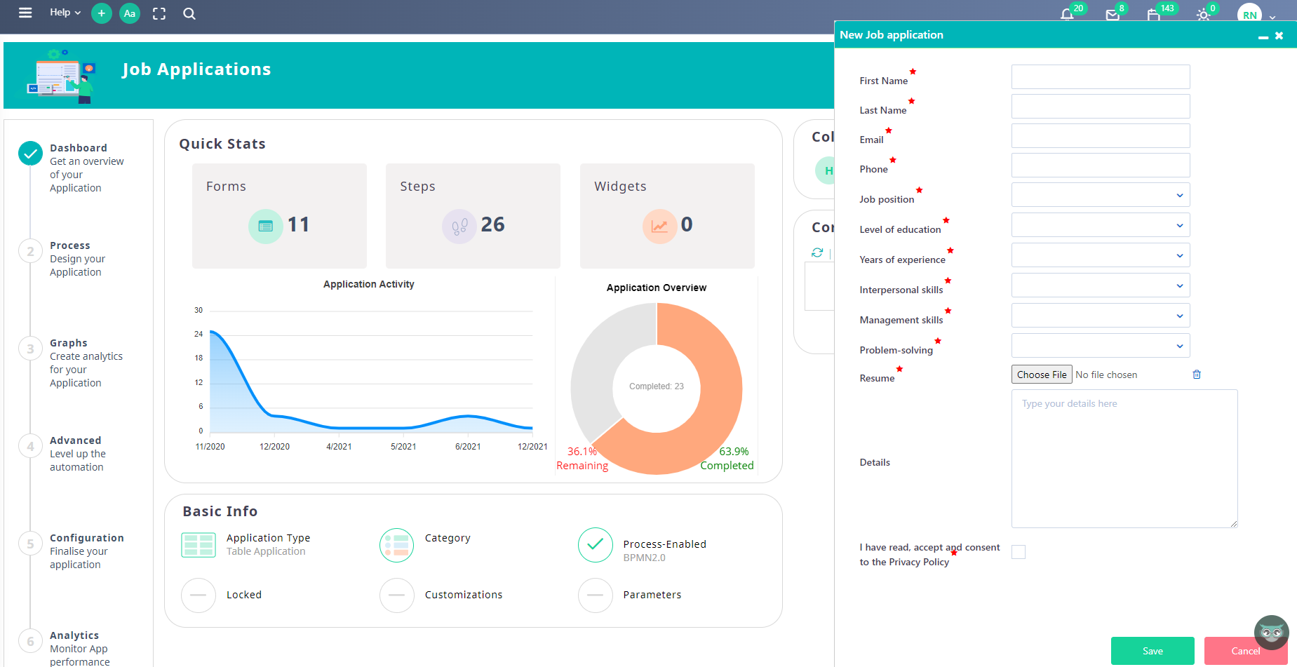This screenshot has width=1297, height=667.
Task: Save the new job application
Action: [1152, 651]
